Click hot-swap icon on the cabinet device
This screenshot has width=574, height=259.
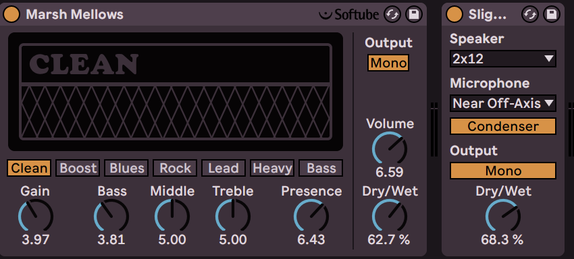pos(529,15)
